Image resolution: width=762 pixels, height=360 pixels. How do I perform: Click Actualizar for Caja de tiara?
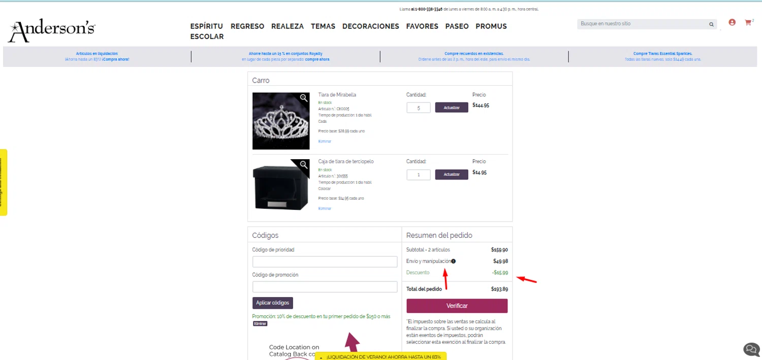(x=452, y=174)
